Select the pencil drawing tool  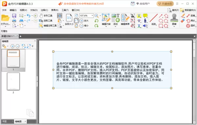click(x=183, y=16)
